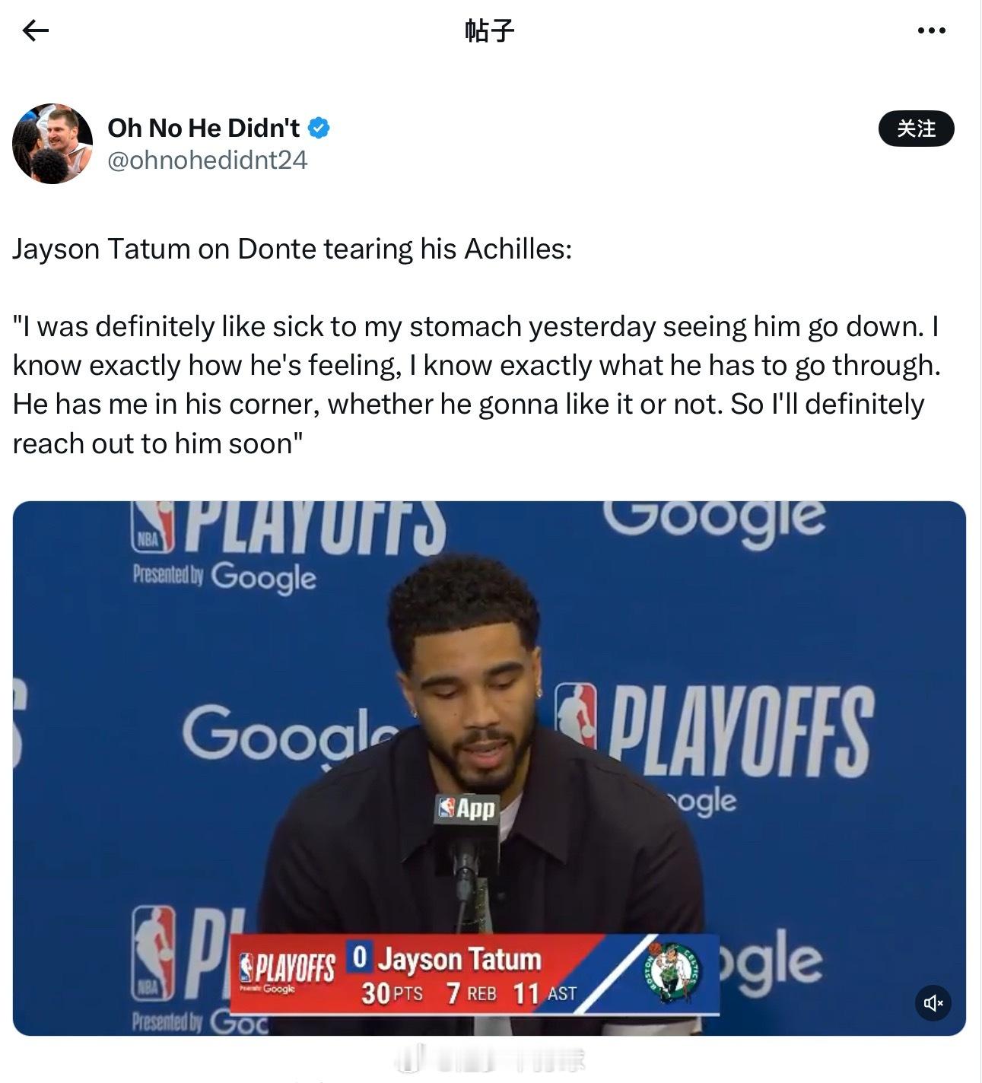Unmute the video with the speaker icon
Viewport: 982px width, 1083px height.
(x=933, y=1003)
